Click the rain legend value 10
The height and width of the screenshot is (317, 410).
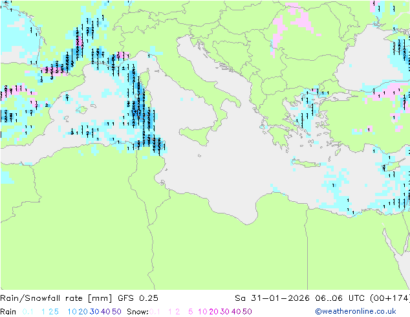pos(72,312)
